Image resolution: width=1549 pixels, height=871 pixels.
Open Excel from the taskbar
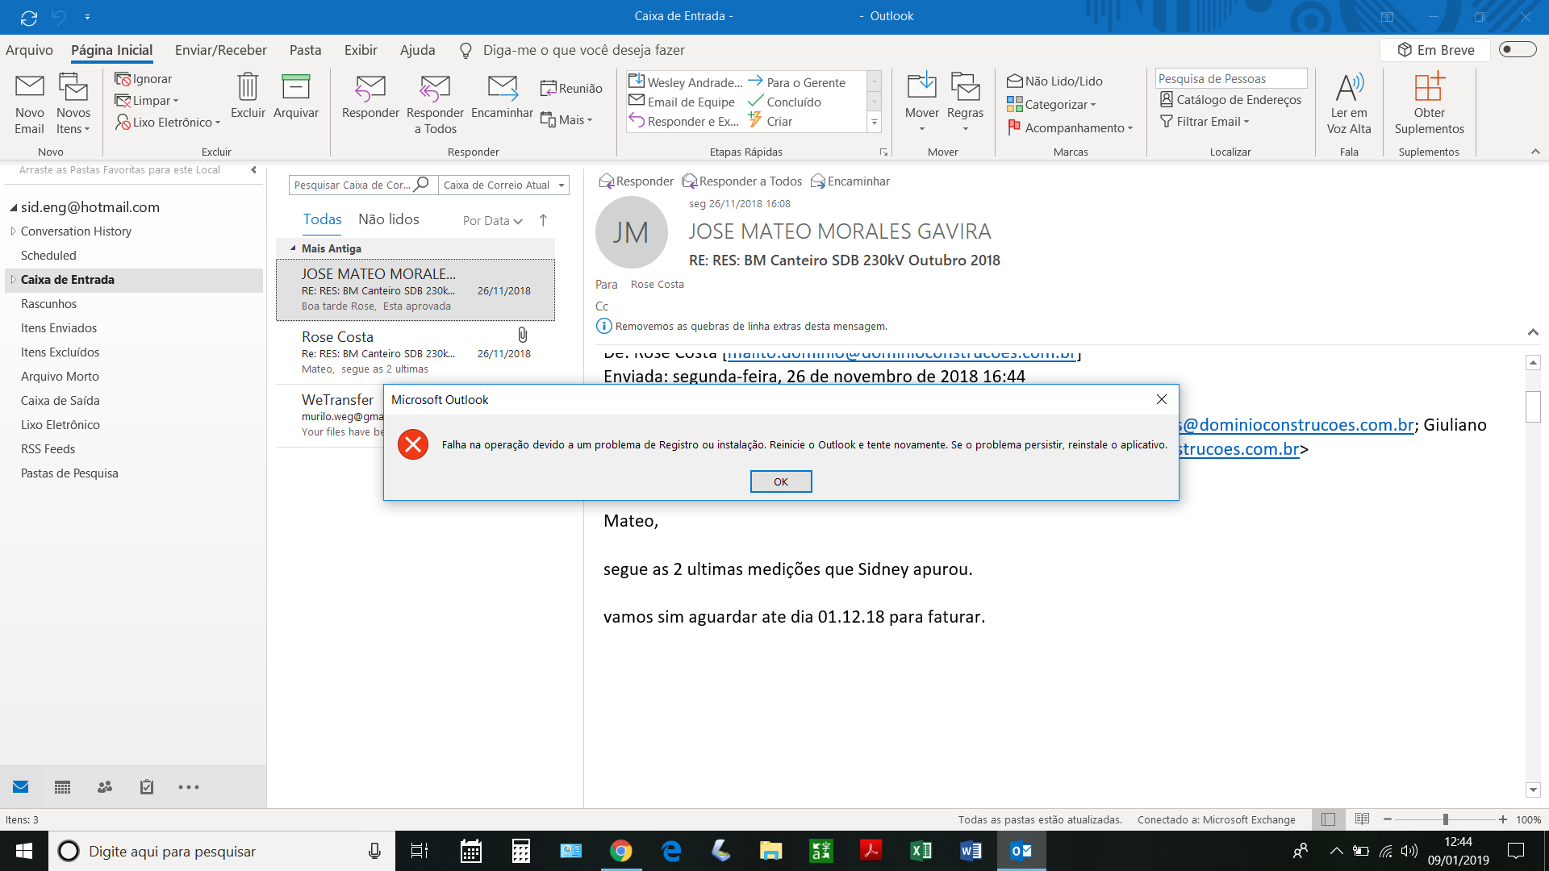point(921,851)
